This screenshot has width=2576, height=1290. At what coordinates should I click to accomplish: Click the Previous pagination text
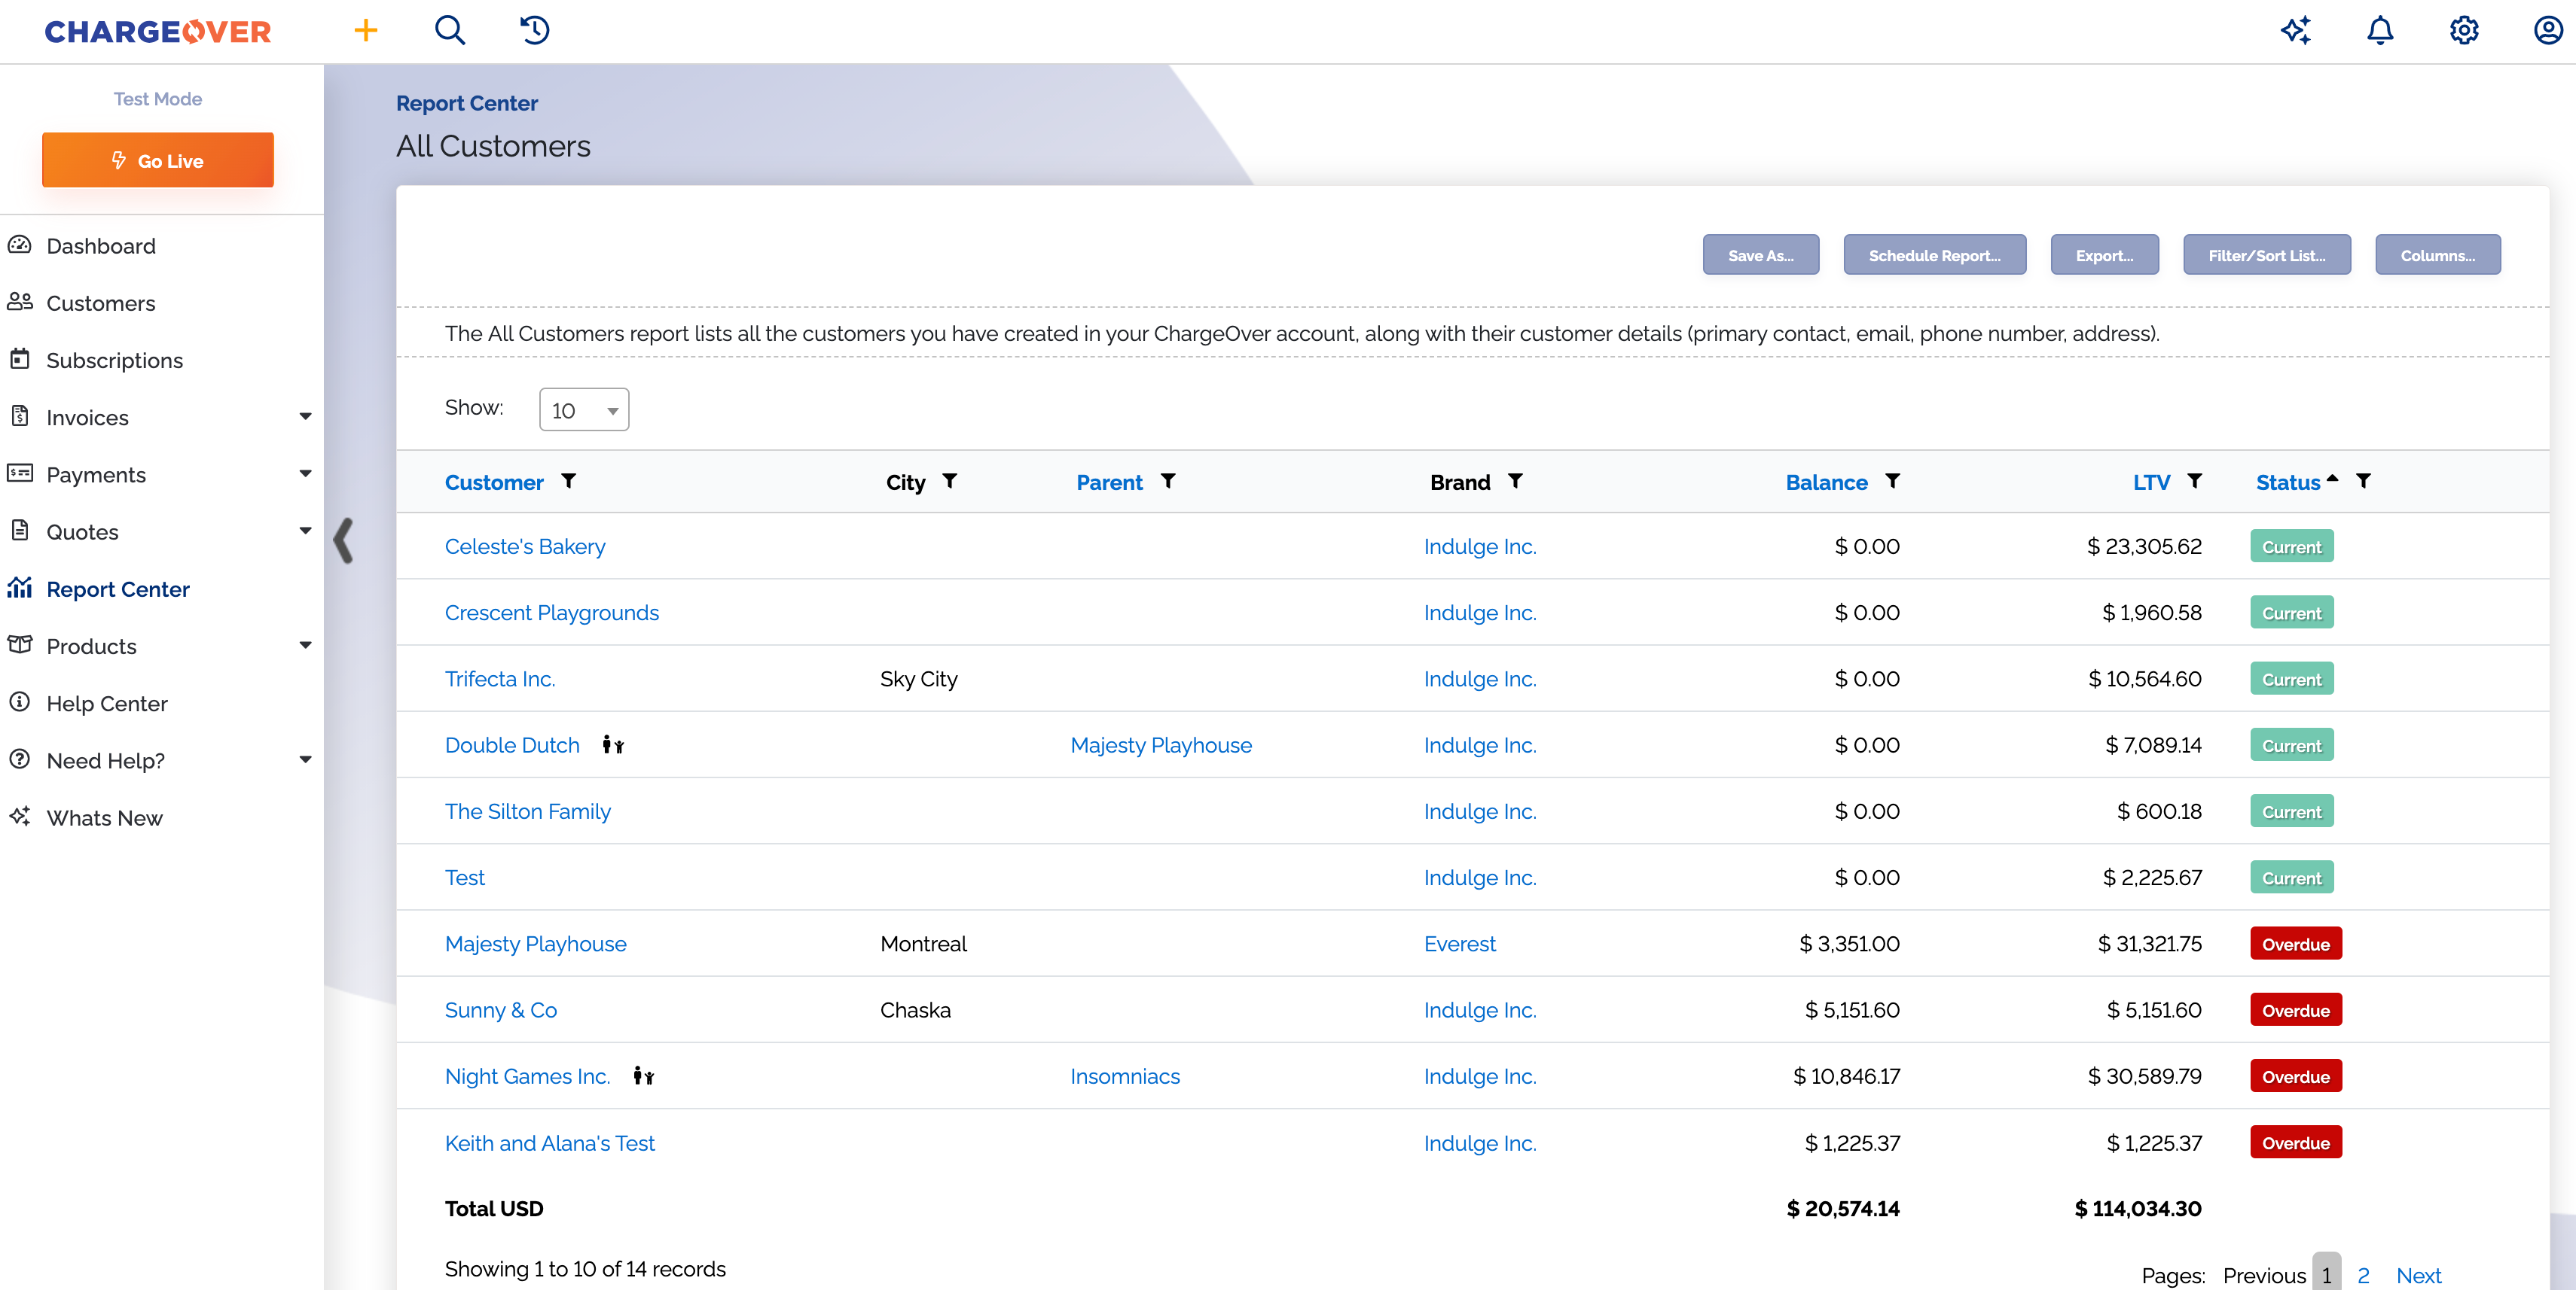(2264, 1275)
